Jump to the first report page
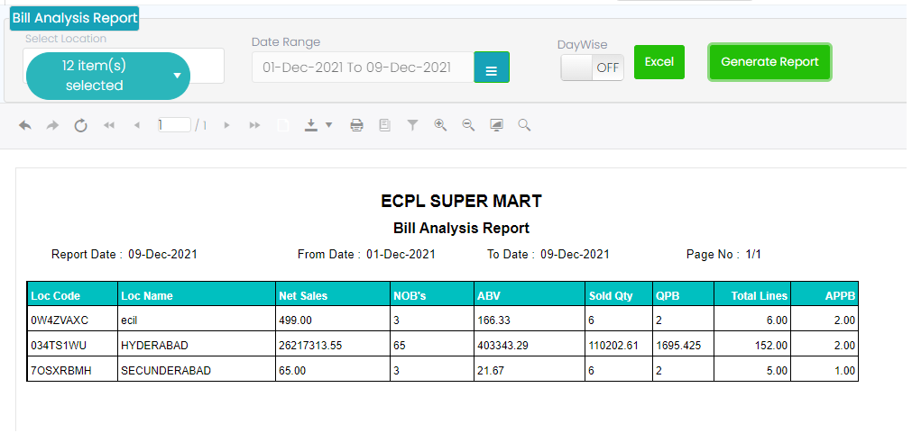 click(x=109, y=125)
